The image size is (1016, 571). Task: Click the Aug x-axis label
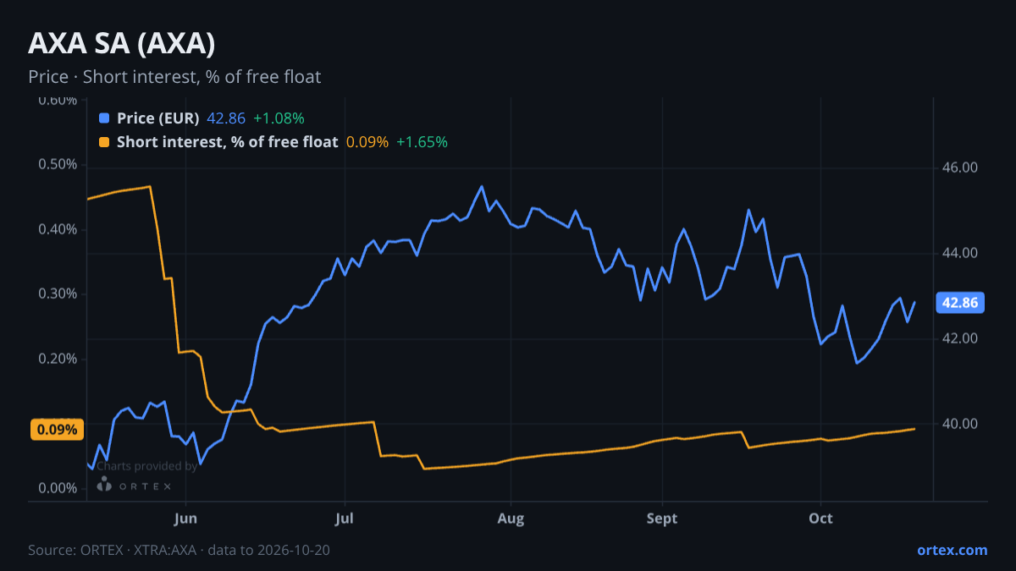pyautogui.click(x=511, y=519)
